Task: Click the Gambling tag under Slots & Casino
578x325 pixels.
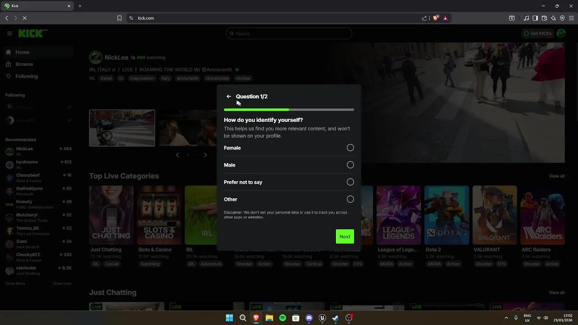Action: pyautogui.click(x=150, y=264)
